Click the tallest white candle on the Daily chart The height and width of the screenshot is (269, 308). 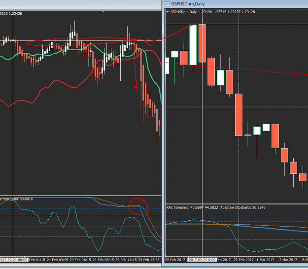pos(193,45)
